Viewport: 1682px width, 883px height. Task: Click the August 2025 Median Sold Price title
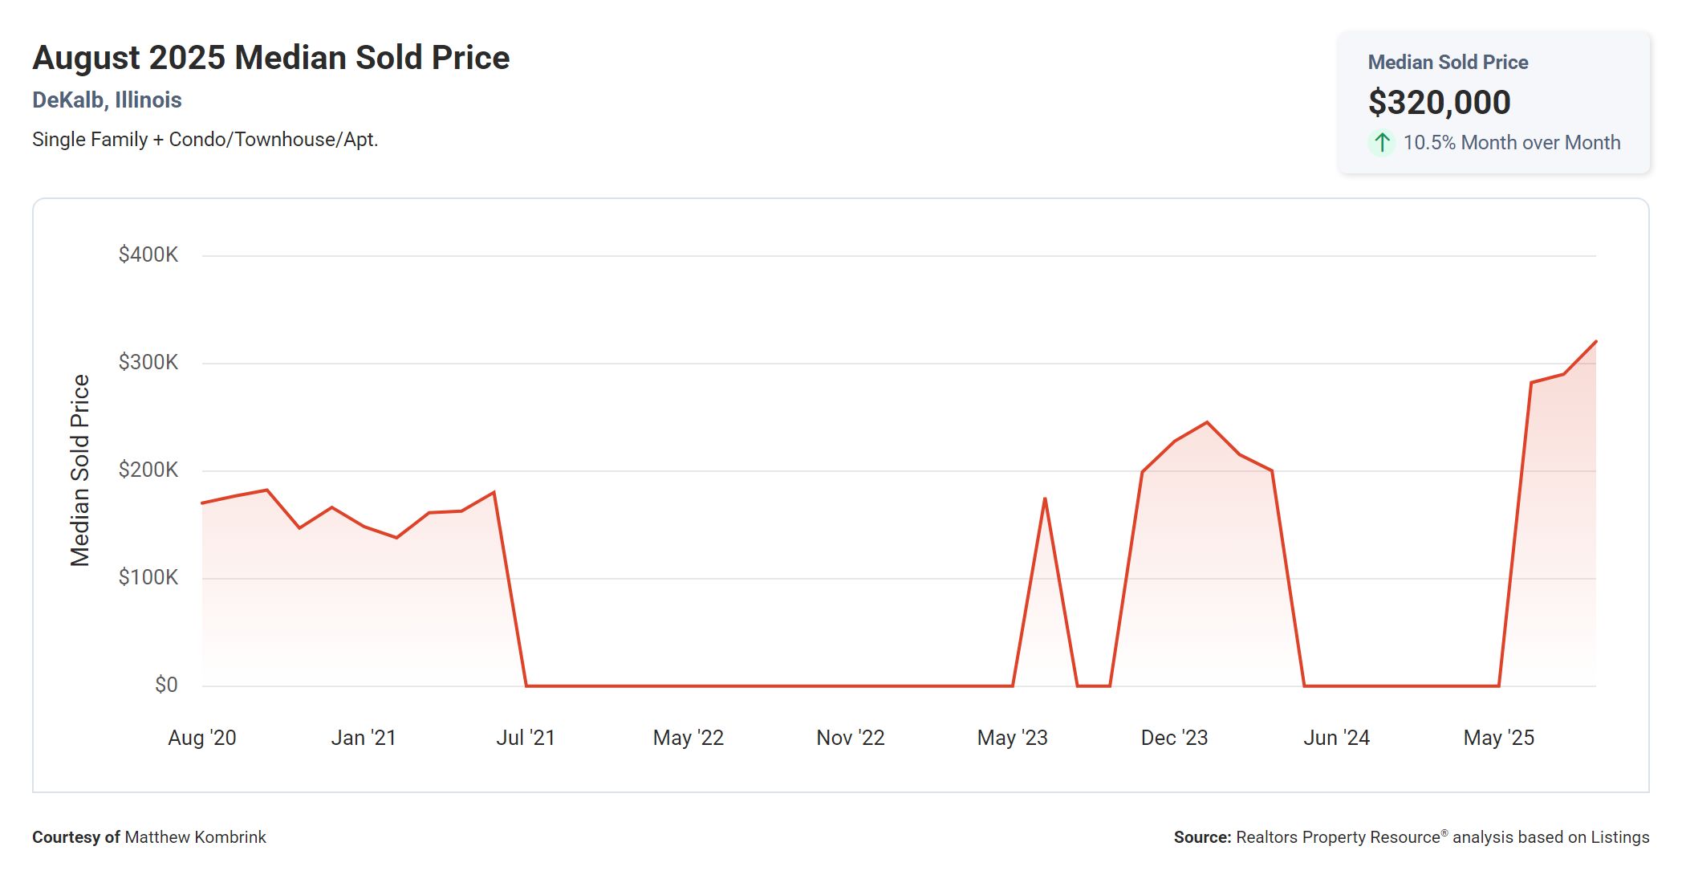click(x=271, y=58)
